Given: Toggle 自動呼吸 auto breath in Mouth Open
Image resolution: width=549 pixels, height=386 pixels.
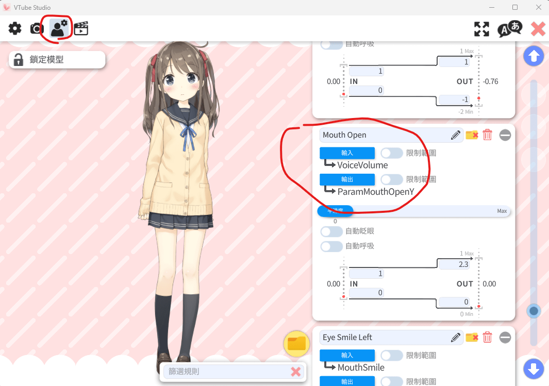Looking at the screenshot, I should pos(331,246).
